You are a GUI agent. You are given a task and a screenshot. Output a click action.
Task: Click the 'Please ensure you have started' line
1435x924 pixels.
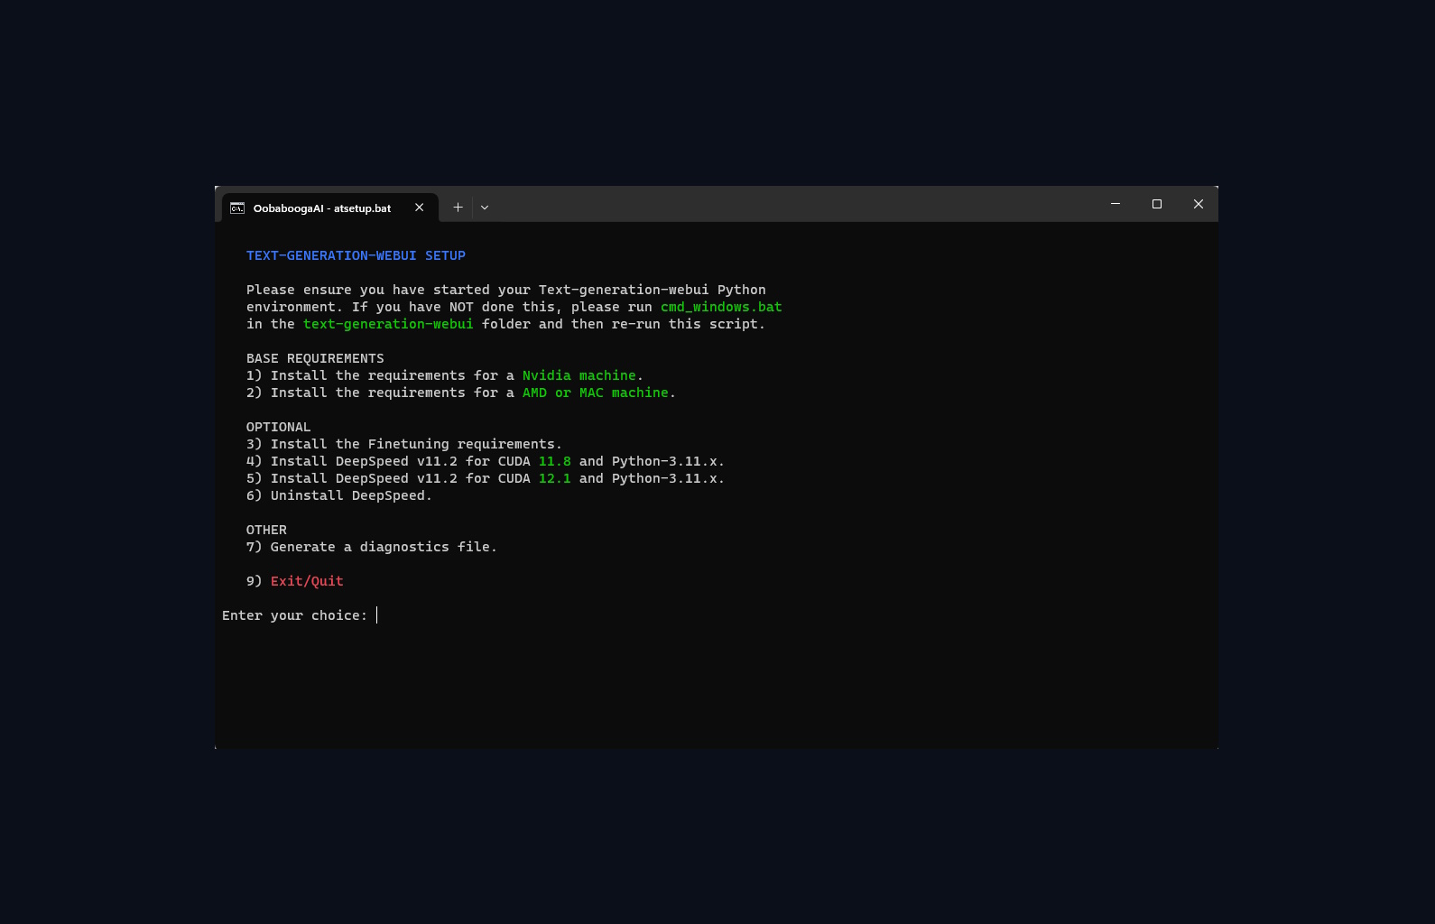(506, 290)
